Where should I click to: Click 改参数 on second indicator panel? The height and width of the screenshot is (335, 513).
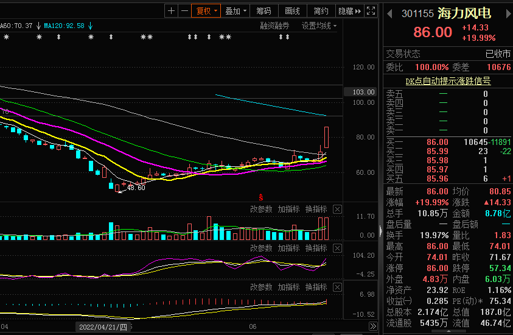coord(261,249)
